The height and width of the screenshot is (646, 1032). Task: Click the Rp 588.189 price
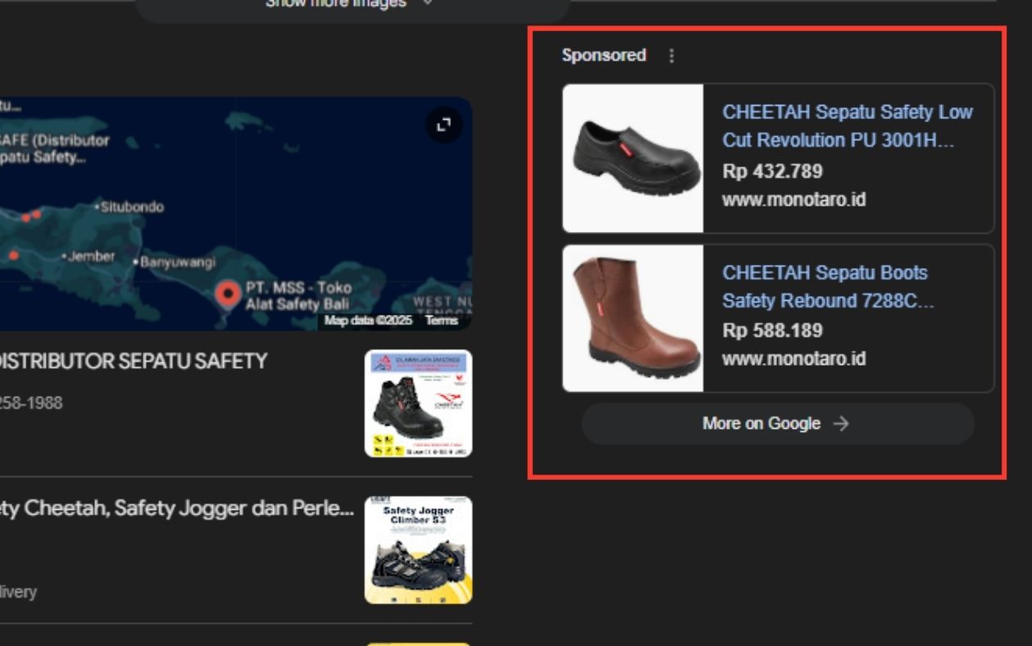(x=772, y=330)
